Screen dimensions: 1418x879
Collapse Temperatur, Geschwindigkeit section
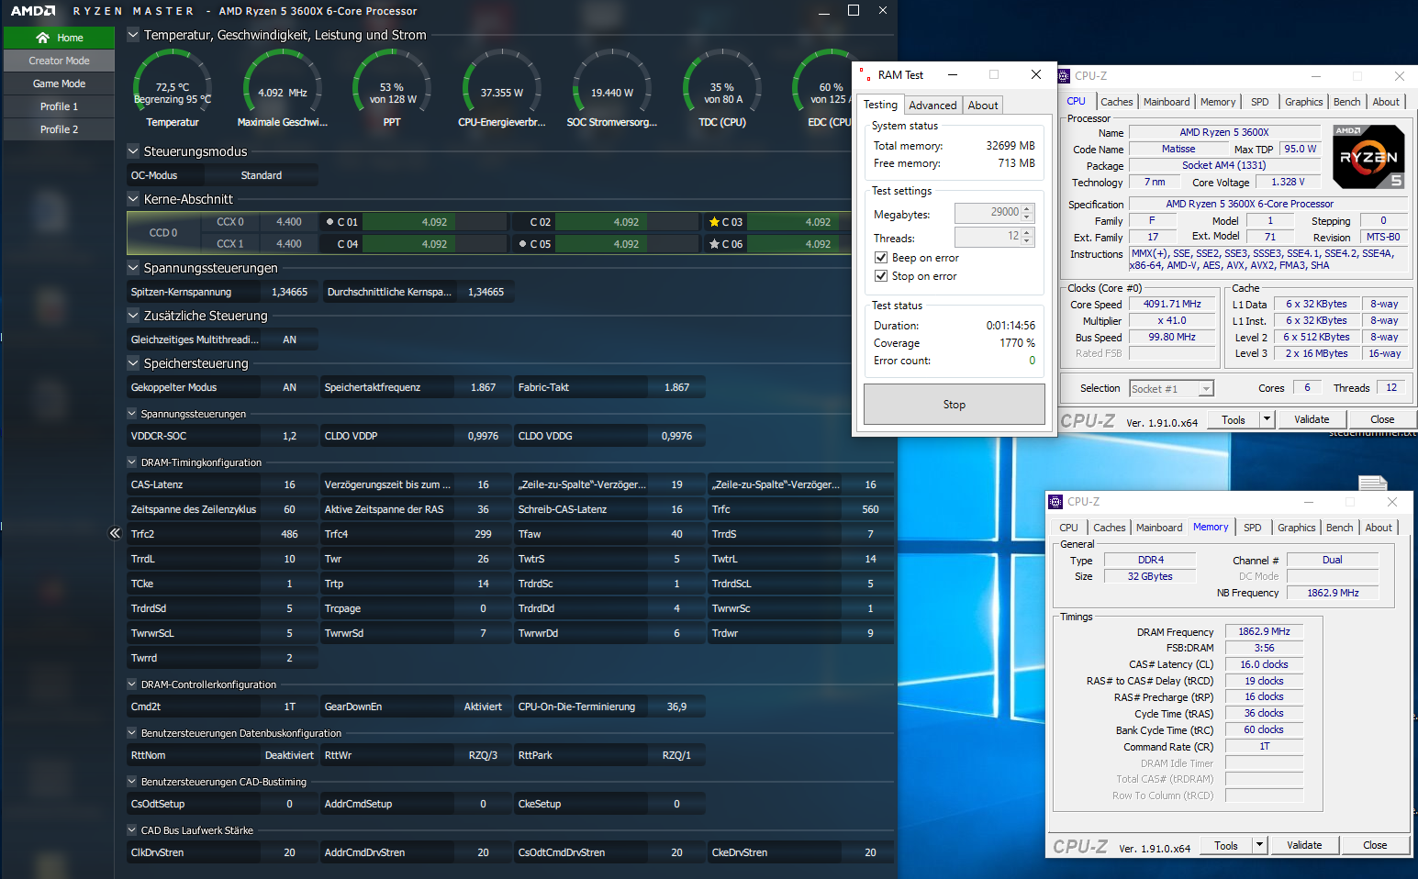coord(133,35)
